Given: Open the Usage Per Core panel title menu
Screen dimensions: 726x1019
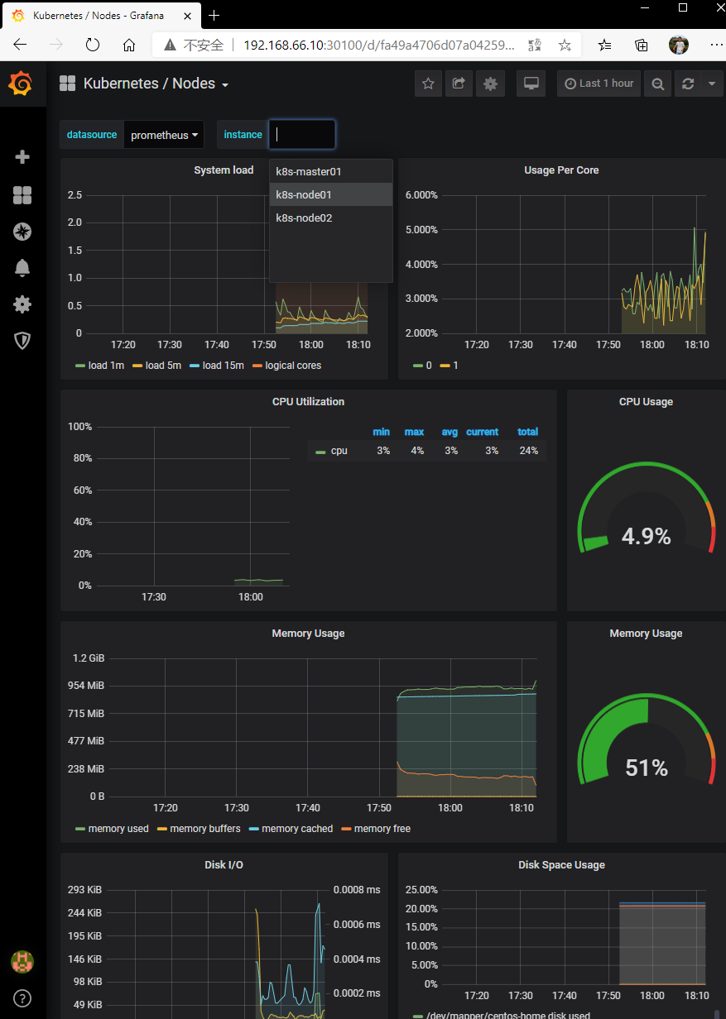Looking at the screenshot, I should pos(561,170).
